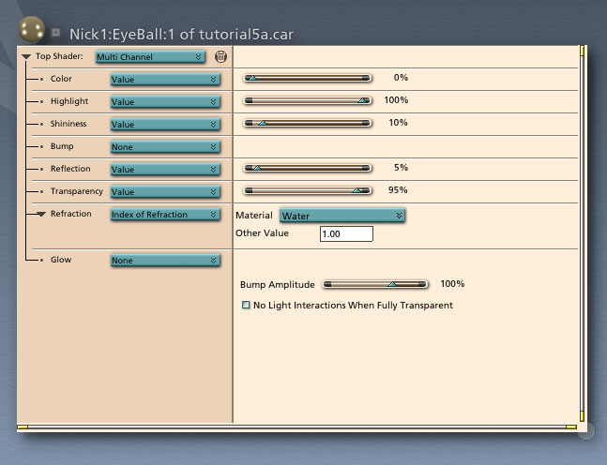Click the shader preview sphere icon
Screen dimensions: 607x465
click(x=31, y=29)
